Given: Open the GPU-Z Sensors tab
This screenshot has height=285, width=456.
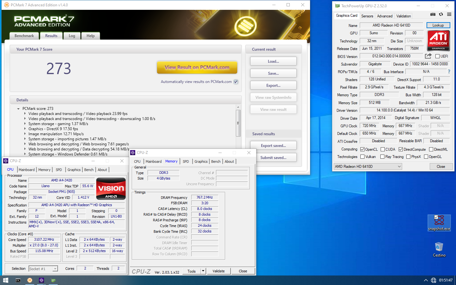Looking at the screenshot, I should click(367, 16).
